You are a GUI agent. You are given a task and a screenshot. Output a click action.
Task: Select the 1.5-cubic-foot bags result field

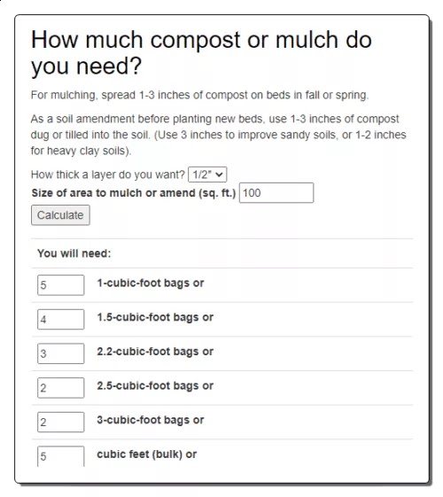coord(61,319)
